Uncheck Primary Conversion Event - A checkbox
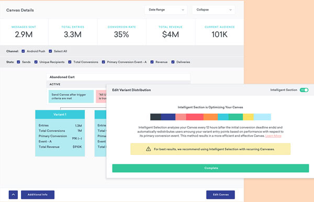Screen dimensions: 314x202 pyautogui.click(x=103, y=62)
